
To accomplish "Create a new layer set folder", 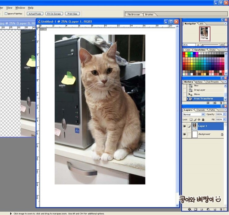I will click(201, 209).
